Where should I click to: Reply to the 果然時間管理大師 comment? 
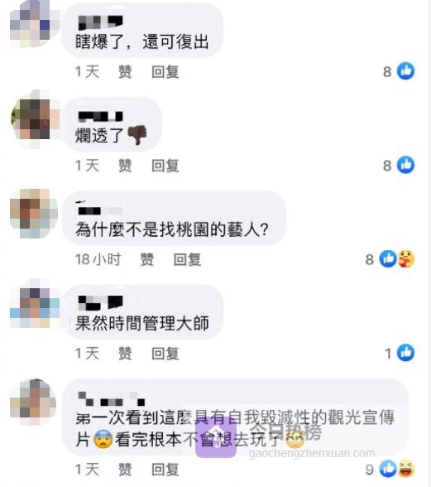pos(165,354)
